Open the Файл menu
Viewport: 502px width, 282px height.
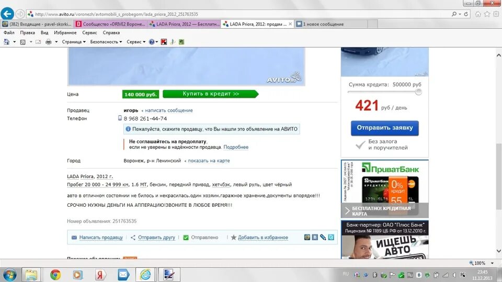pos(9,32)
